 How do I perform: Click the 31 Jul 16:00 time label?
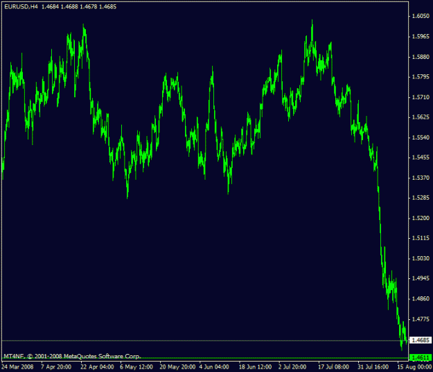click(x=373, y=367)
